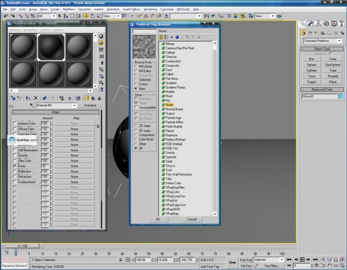Switch browser to View List icon

tap(161, 37)
